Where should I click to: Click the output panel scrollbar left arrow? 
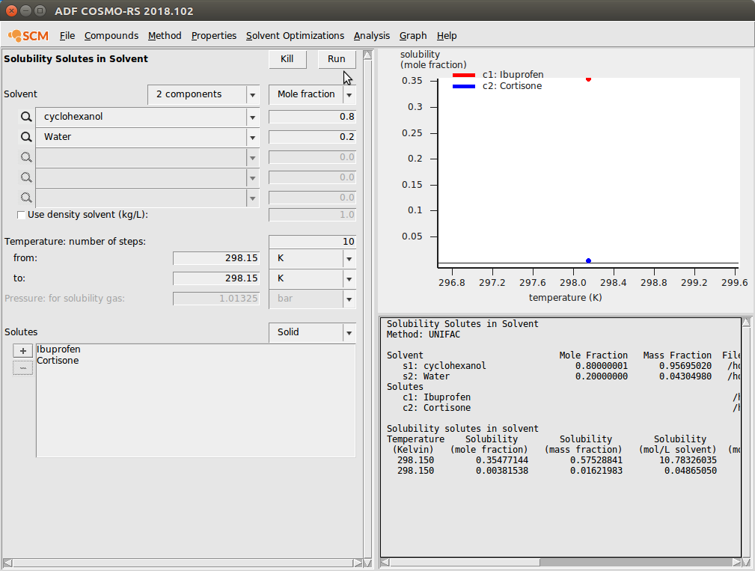385,562
